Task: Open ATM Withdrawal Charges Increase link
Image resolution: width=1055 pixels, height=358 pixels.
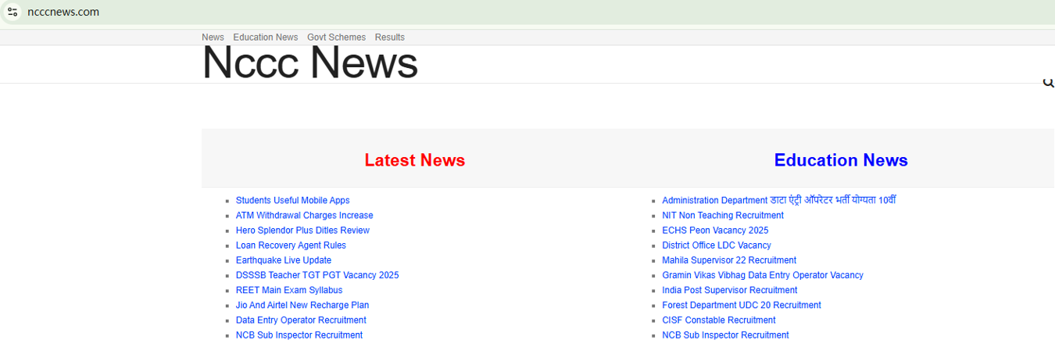Action: tap(304, 216)
